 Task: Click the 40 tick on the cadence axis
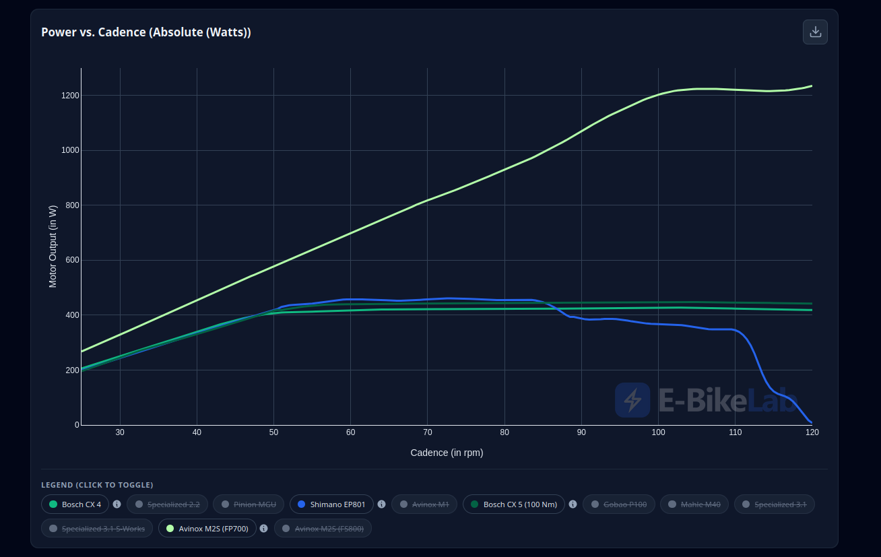[x=197, y=432]
